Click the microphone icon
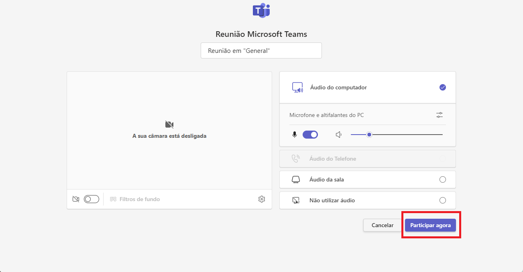Image resolution: width=523 pixels, height=272 pixels. pos(295,135)
